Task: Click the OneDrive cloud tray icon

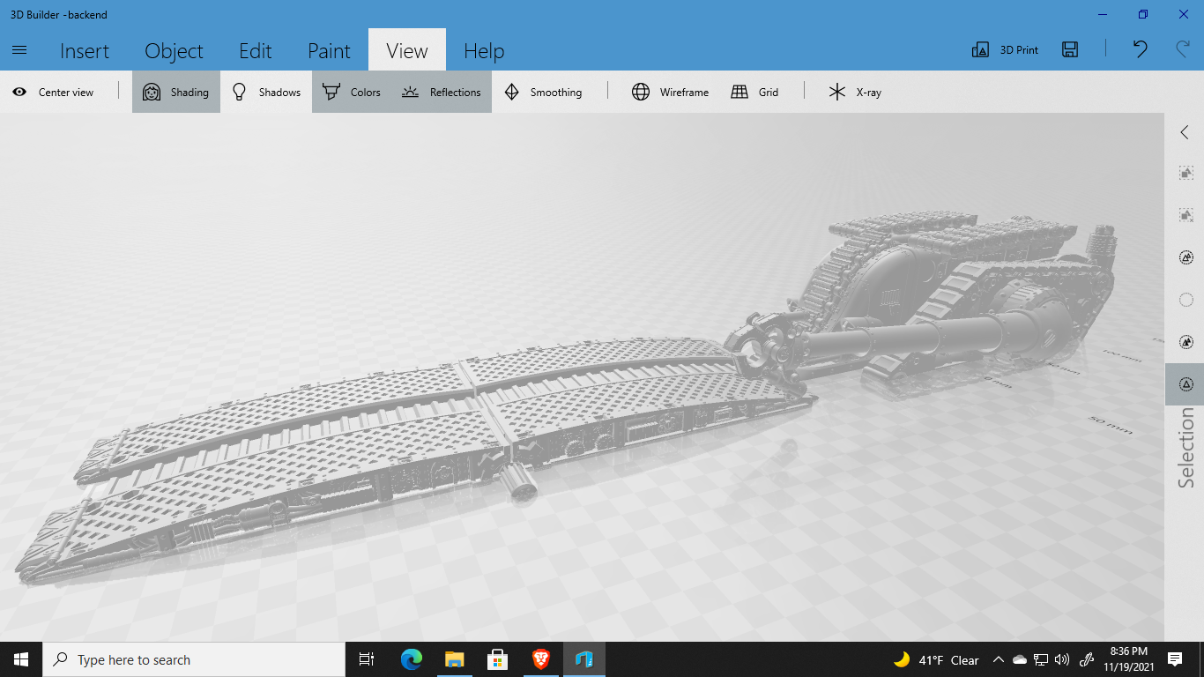Action: click(1020, 659)
